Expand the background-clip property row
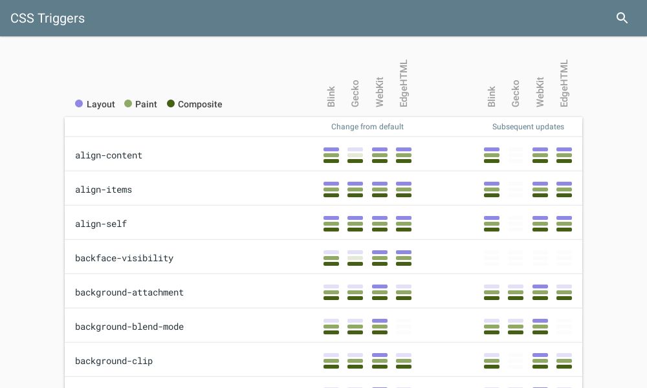The width and height of the screenshot is (647, 388). [114, 361]
